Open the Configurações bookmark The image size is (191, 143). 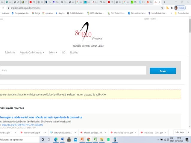tap(20, 13)
